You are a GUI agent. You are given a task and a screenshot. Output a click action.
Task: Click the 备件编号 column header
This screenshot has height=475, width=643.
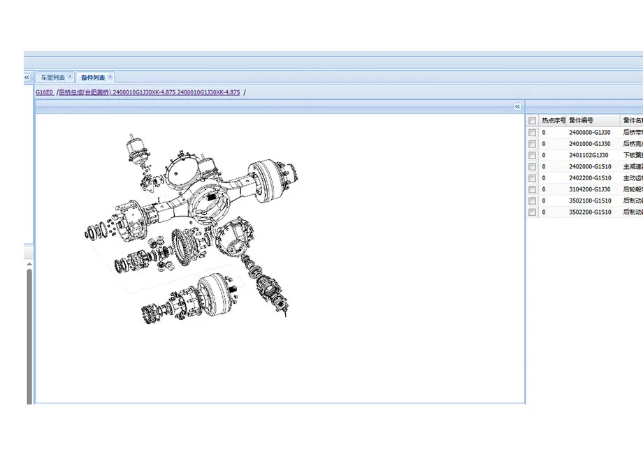(x=581, y=121)
